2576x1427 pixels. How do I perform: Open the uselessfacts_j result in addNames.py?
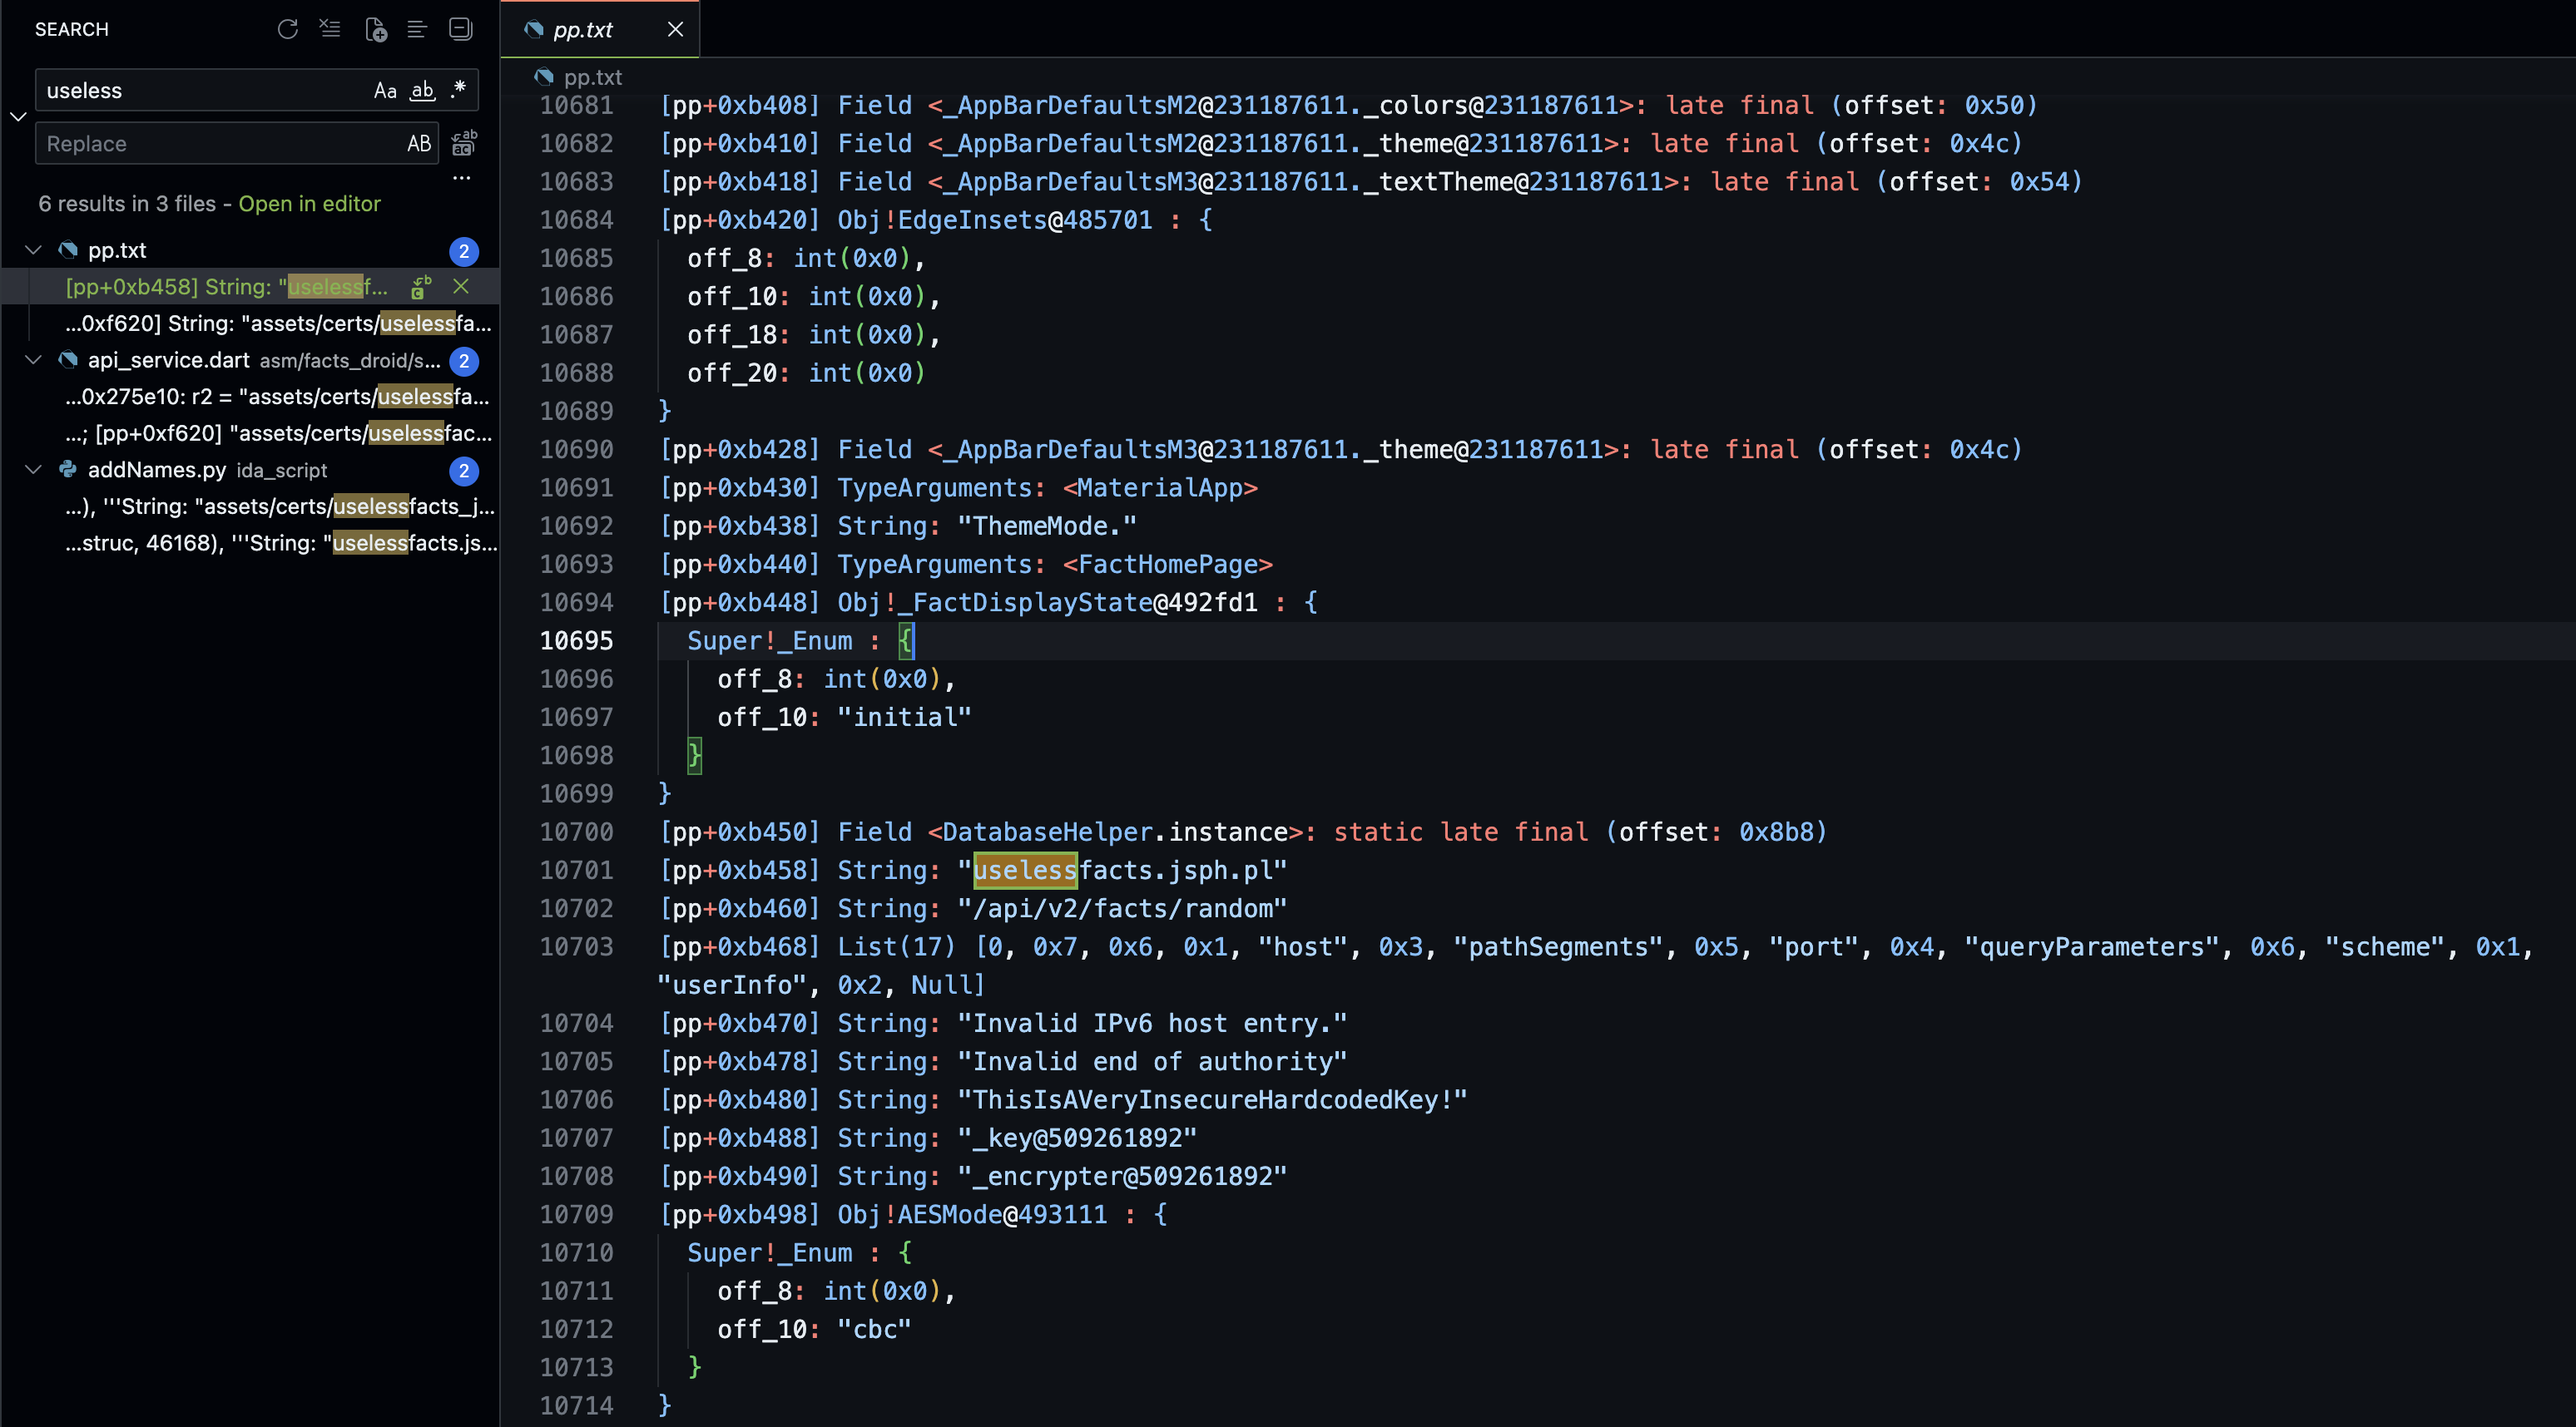(280, 506)
